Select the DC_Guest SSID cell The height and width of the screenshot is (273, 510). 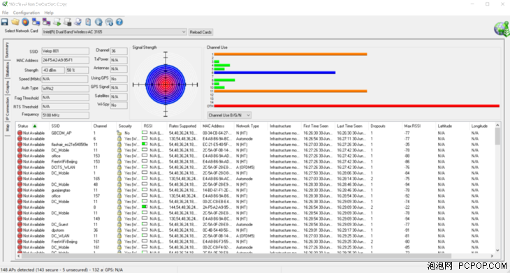click(60, 224)
